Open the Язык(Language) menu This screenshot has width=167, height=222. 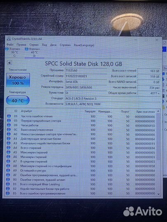pos(84,45)
